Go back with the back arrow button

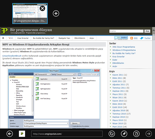click(x=10, y=134)
